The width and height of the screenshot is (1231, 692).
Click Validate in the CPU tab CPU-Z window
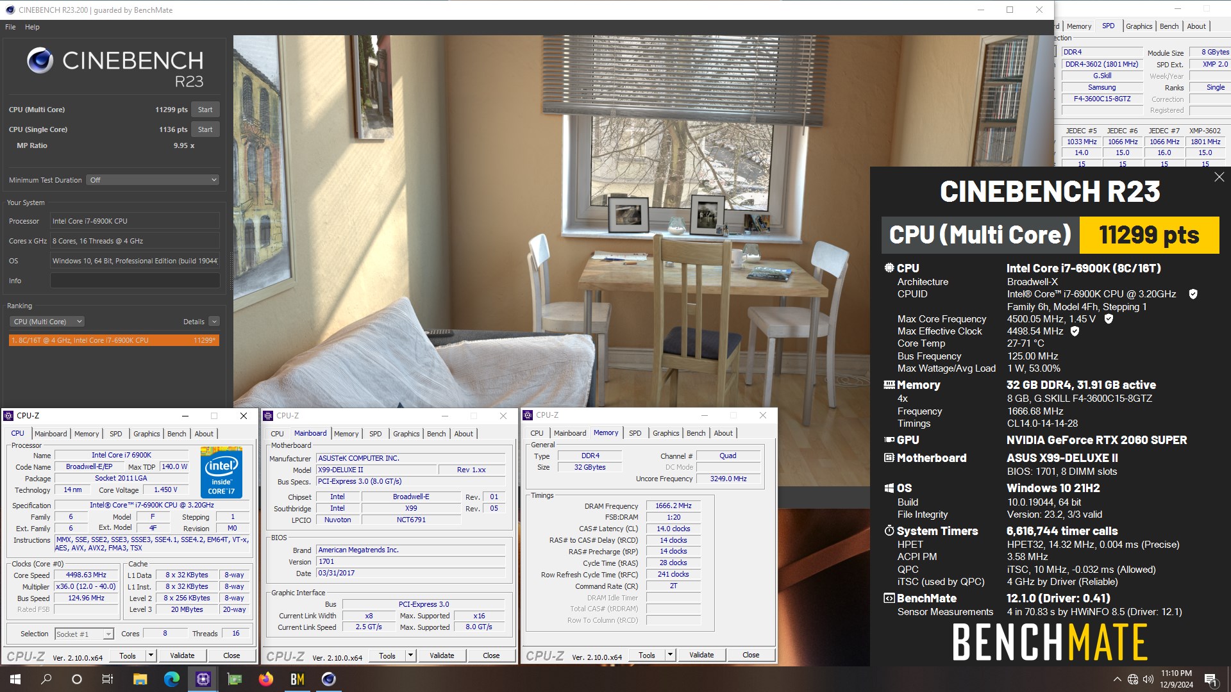tap(182, 655)
